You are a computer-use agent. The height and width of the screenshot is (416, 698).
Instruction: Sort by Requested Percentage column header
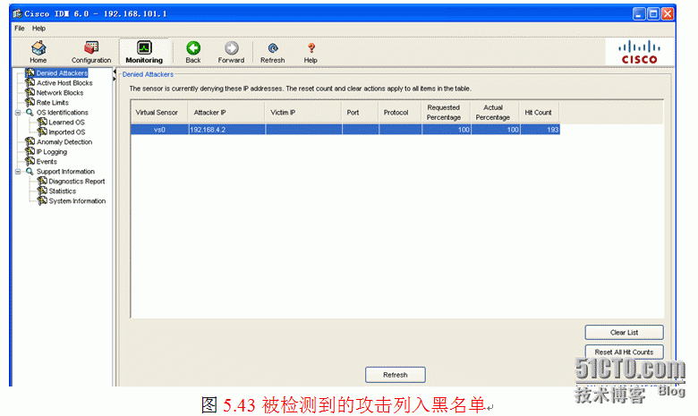point(446,113)
